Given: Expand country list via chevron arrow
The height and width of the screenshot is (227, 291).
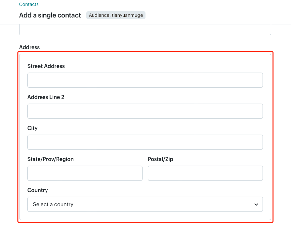Looking at the screenshot, I should coord(256,205).
